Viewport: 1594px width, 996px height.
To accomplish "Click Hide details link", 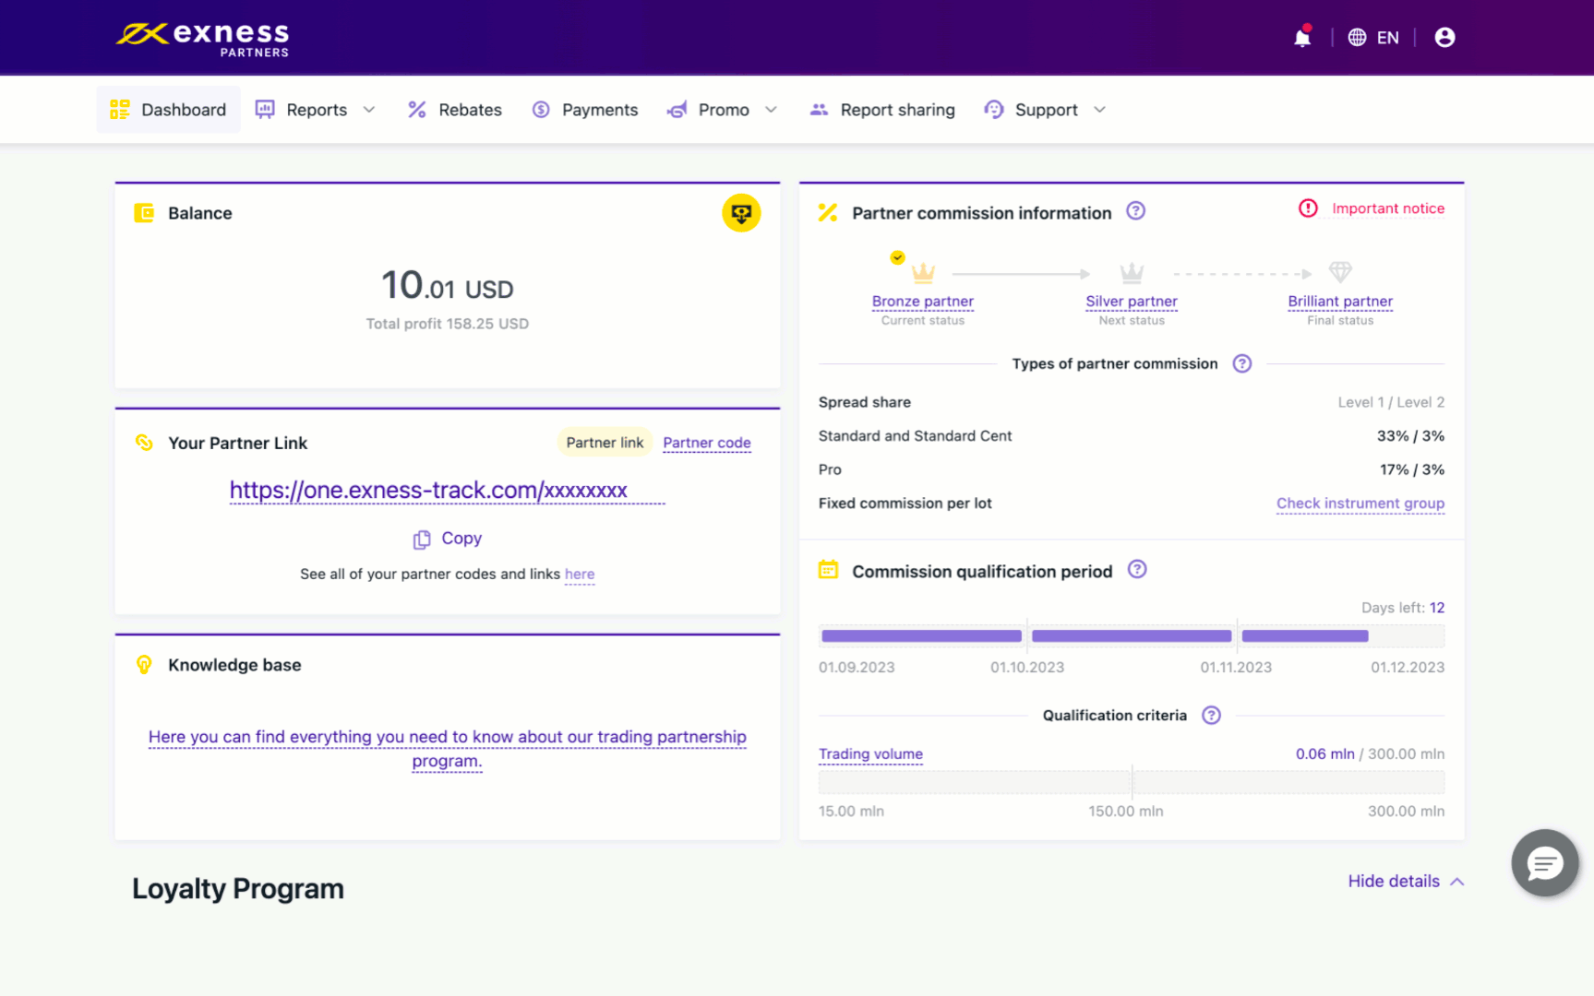I will click(x=1394, y=882).
